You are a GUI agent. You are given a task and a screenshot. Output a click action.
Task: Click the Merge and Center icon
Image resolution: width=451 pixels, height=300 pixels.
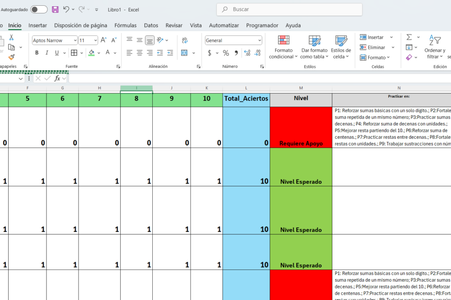click(184, 53)
